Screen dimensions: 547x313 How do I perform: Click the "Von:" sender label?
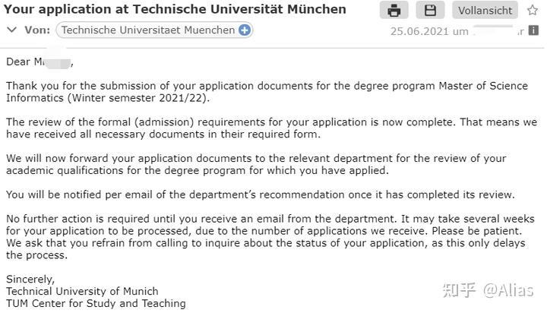(x=37, y=30)
